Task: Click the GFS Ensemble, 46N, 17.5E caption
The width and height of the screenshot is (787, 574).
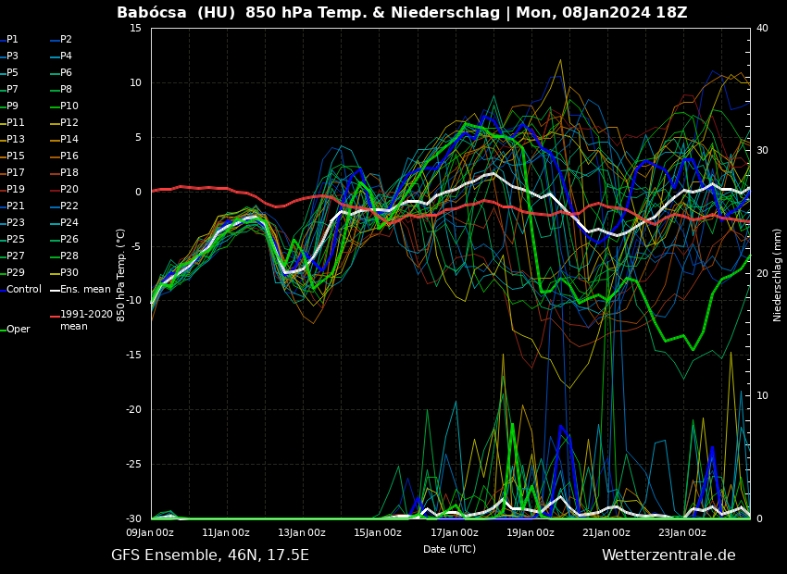Action: [x=210, y=555]
